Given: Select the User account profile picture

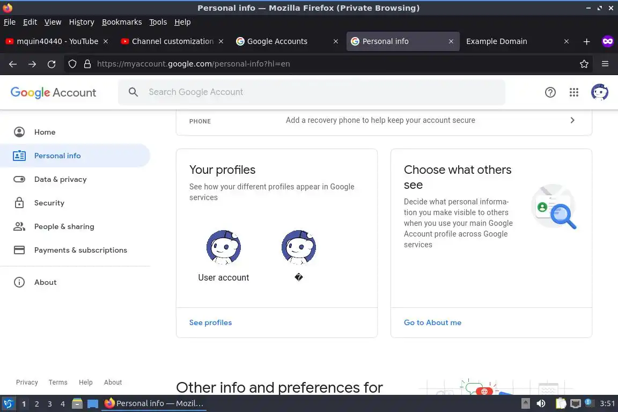Looking at the screenshot, I should (224, 247).
